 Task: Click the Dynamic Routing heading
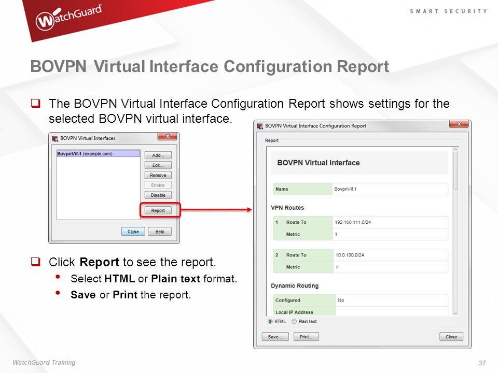[x=295, y=286]
